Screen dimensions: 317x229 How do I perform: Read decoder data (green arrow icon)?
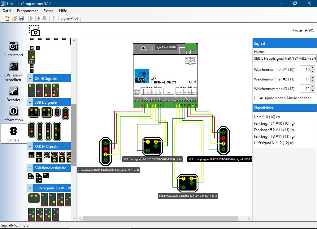click(x=30, y=18)
